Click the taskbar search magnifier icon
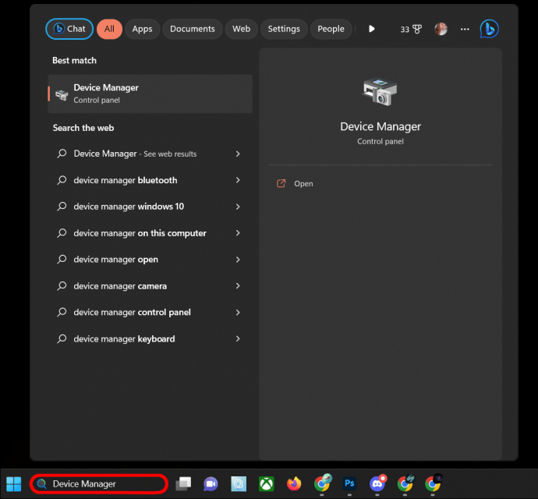The height and width of the screenshot is (499, 538). tap(42, 484)
